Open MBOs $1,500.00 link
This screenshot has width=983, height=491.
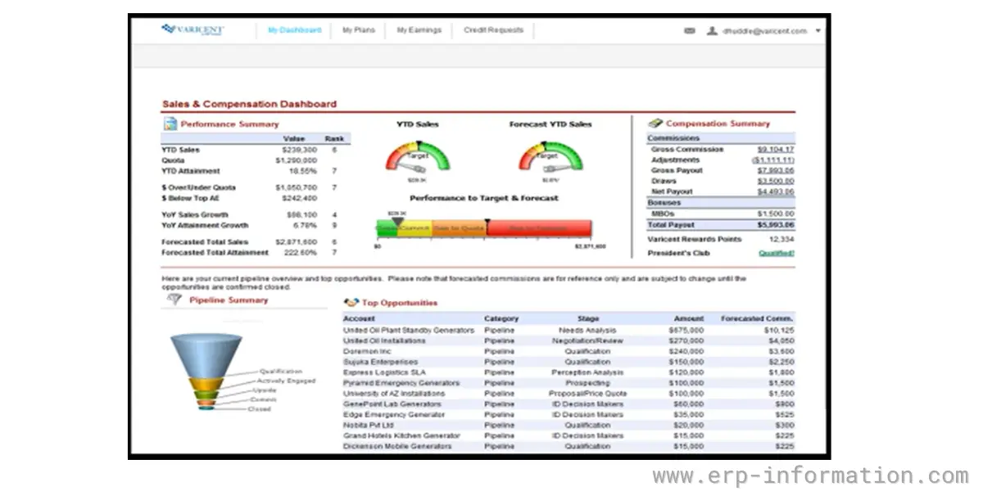point(775,214)
